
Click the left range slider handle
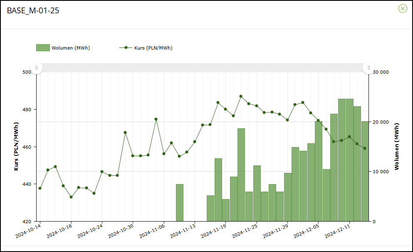pos(37,67)
